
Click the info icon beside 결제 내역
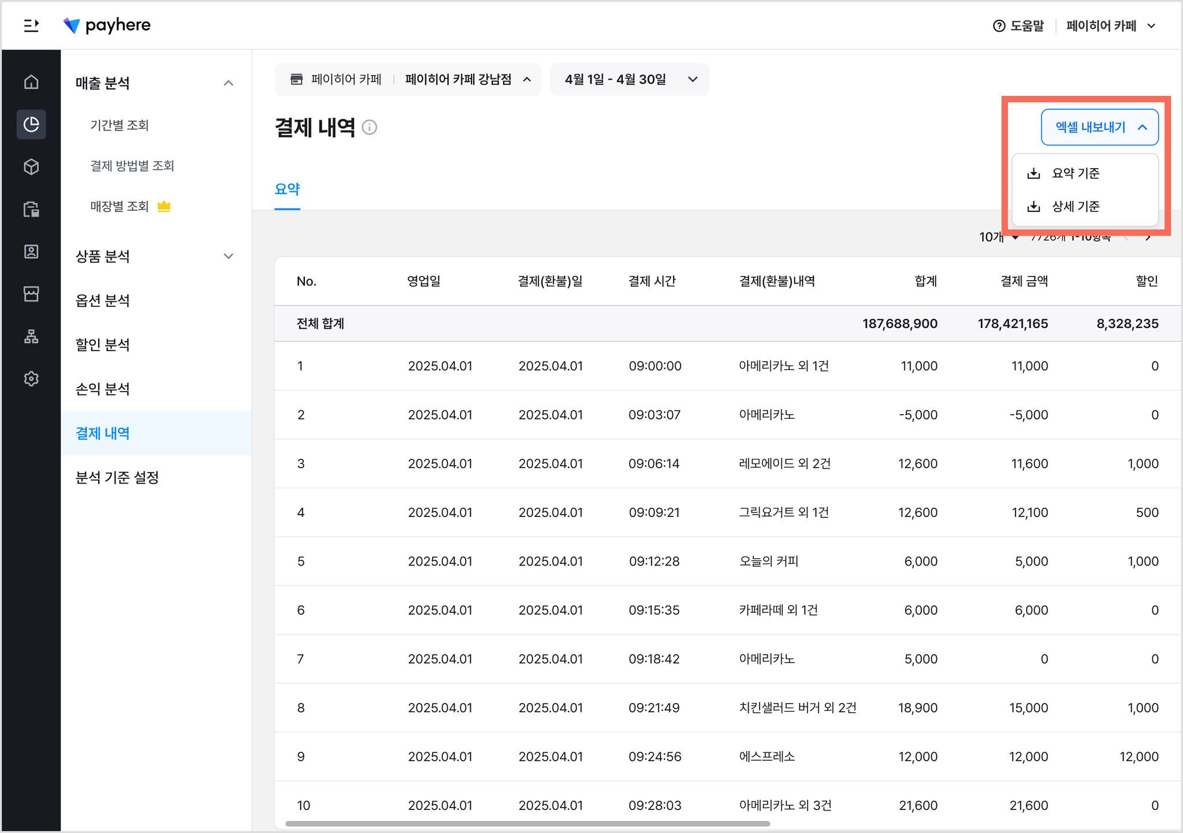click(x=370, y=127)
